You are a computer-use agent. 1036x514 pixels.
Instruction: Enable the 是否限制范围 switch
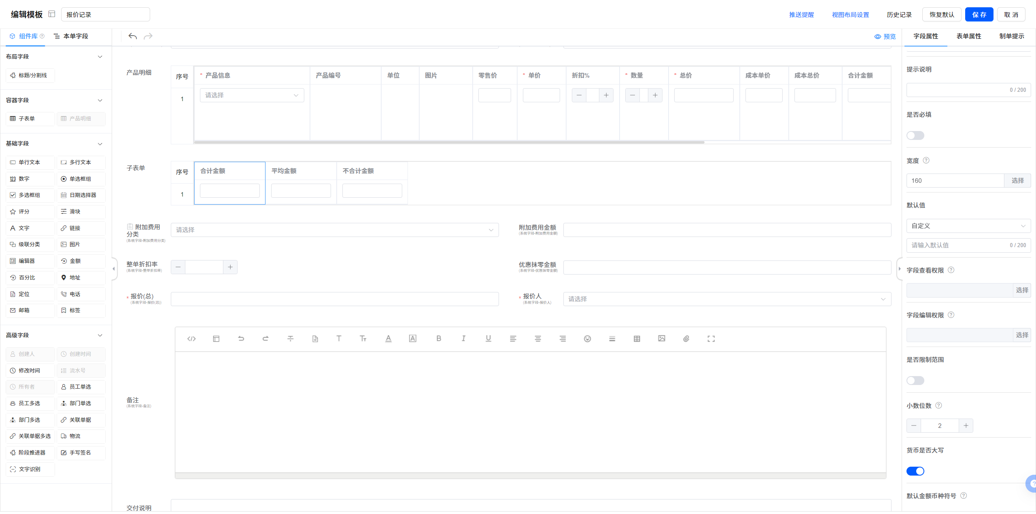tap(915, 381)
